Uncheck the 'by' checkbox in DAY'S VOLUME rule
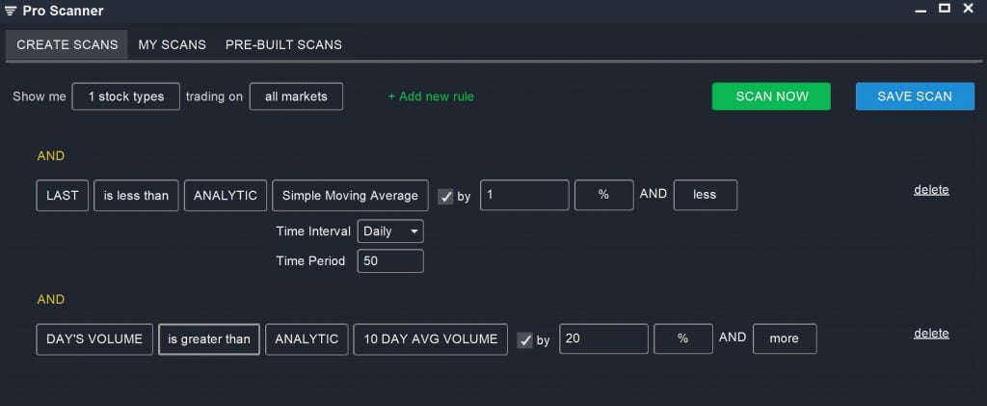Image resolution: width=987 pixels, height=406 pixels. 524,339
